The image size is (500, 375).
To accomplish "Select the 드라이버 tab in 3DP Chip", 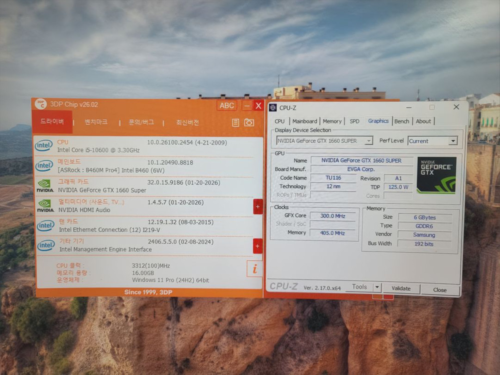I will (52, 121).
